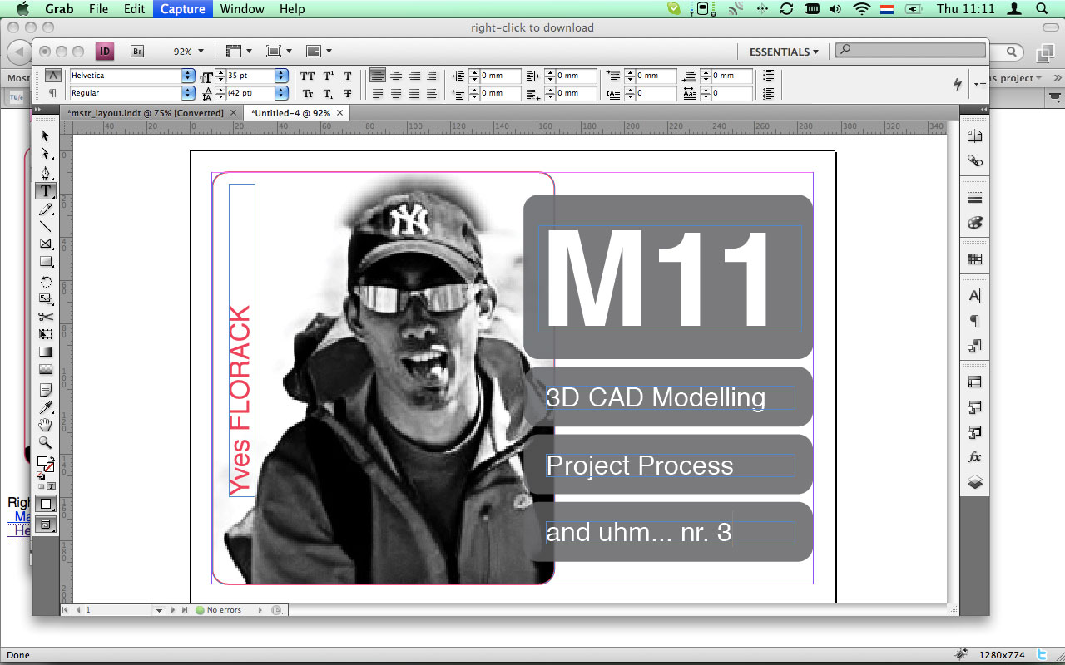Pick the Scissors tool
Image resolution: width=1065 pixels, height=665 pixels.
pos(46,316)
